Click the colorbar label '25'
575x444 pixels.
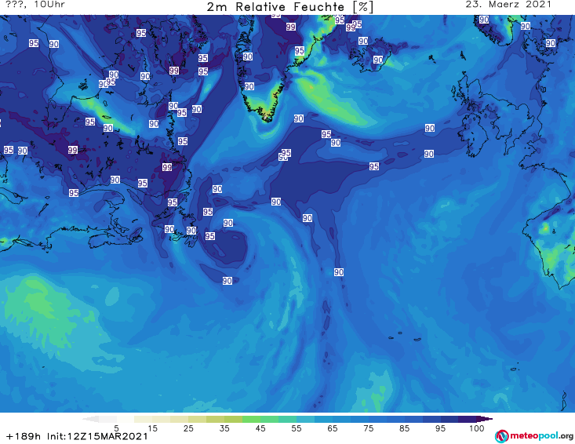[188, 428]
